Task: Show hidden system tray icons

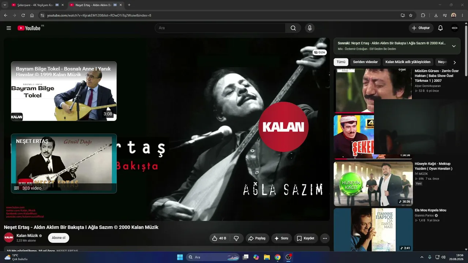Action: [422, 257]
